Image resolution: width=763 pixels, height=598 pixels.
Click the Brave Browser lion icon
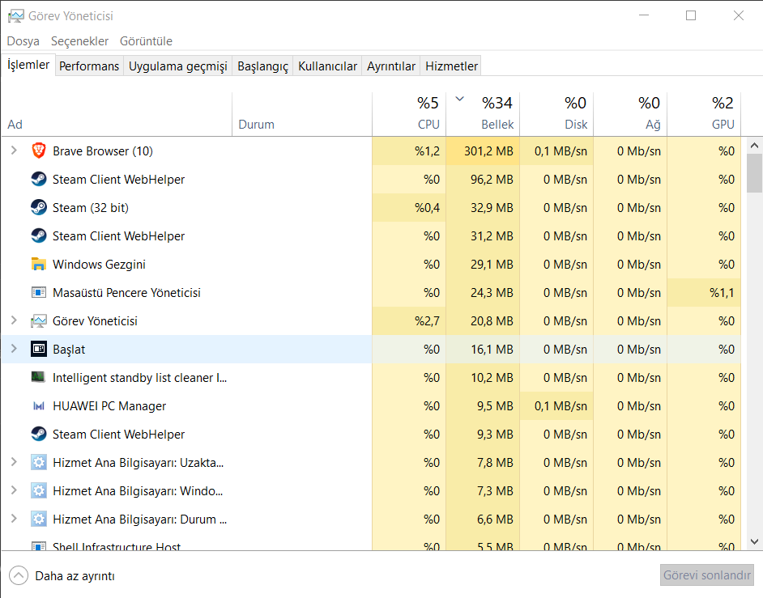tap(38, 151)
